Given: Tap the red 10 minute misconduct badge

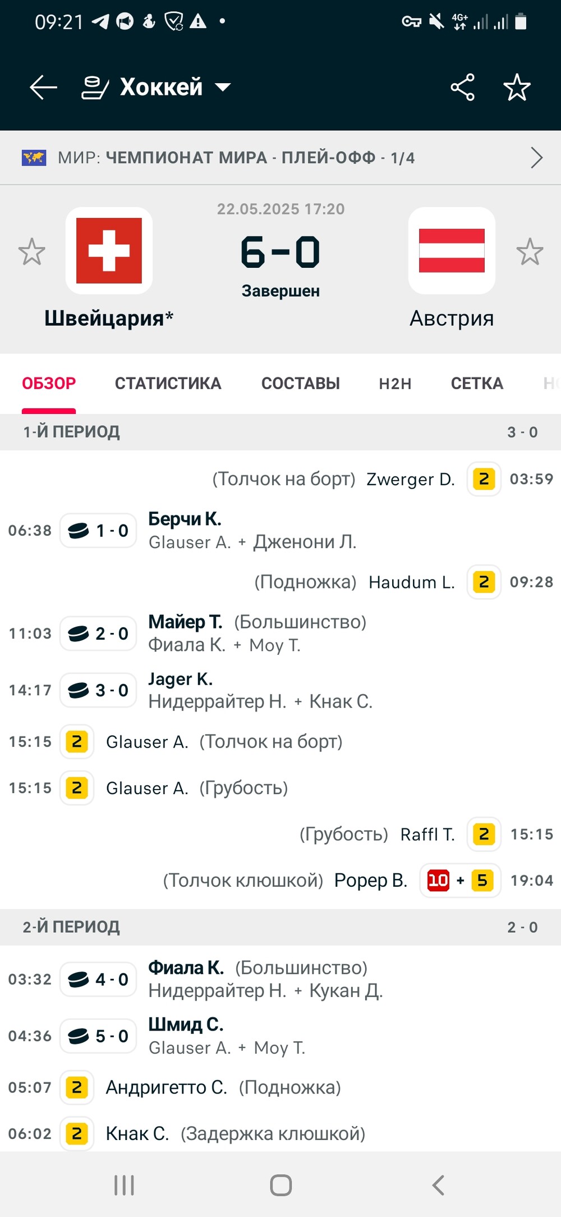Looking at the screenshot, I should click(x=438, y=880).
